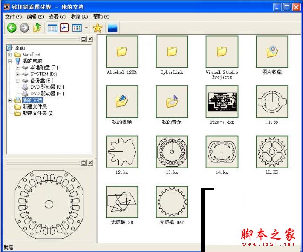This screenshot has height=252, width=303.
Task: Open the 帮助(H) menu
Action: (x=101, y=17)
